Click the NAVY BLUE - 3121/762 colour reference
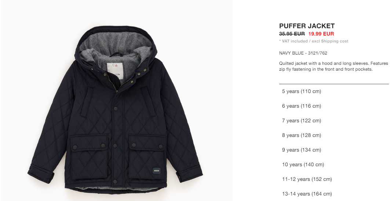This screenshot has height=201, width=390. pos(303,53)
